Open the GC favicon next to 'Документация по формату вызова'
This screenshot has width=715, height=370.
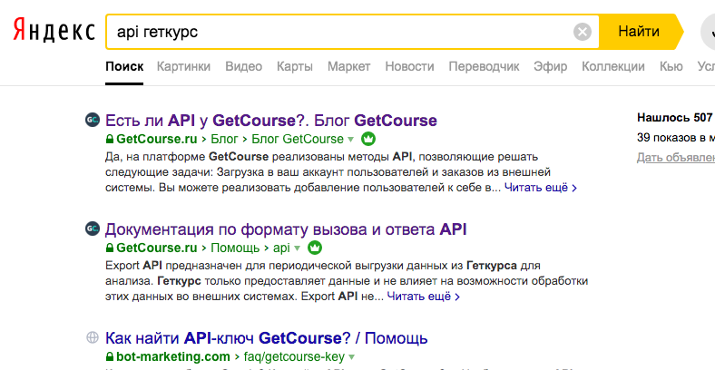(x=93, y=229)
